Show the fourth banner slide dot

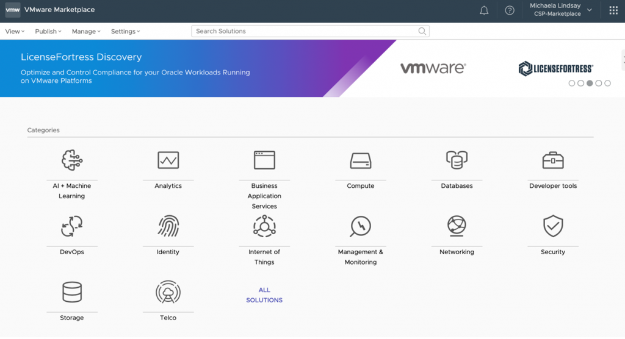(599, 84)
